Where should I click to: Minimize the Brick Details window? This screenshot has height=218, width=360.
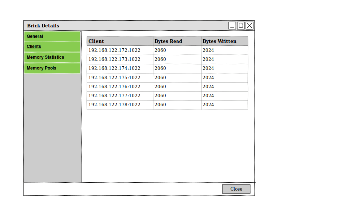[232, 26]
